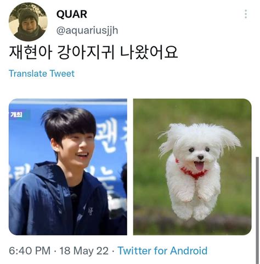Open QUAR's round profile avatar
The width and height of the screenshot is (260, 264).
pyautogui.click(x=28, y=21)
